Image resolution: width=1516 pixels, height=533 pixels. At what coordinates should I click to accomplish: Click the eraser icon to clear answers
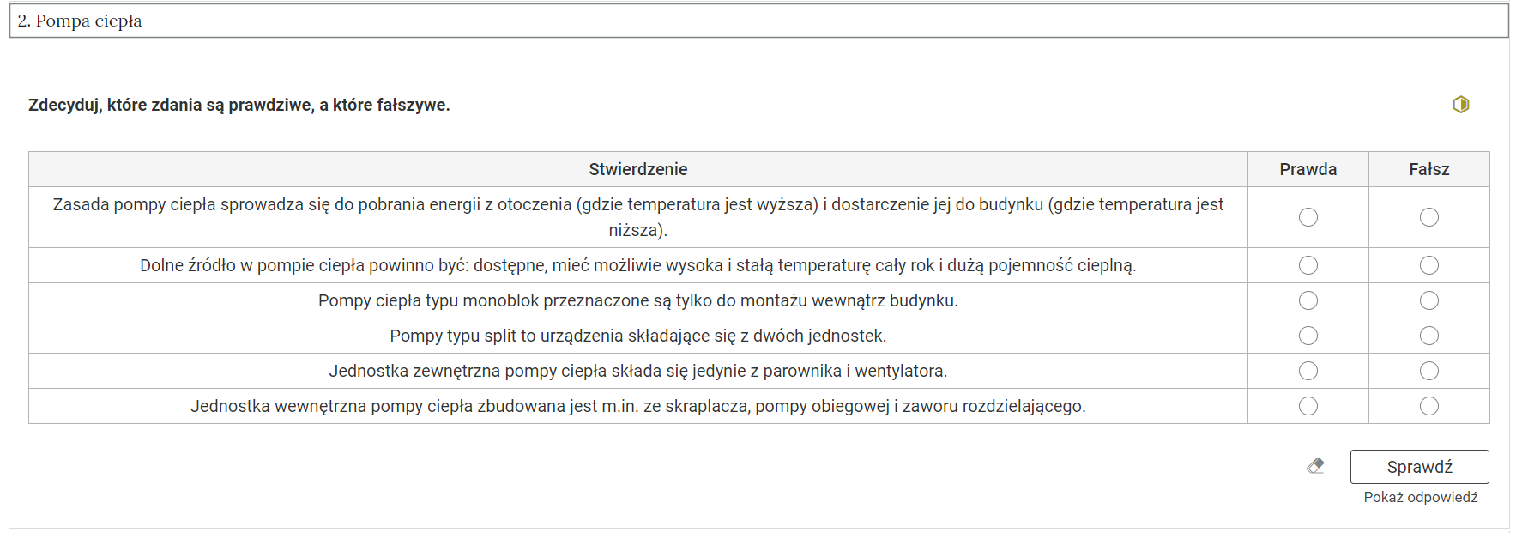click(x=1315, y=467)
